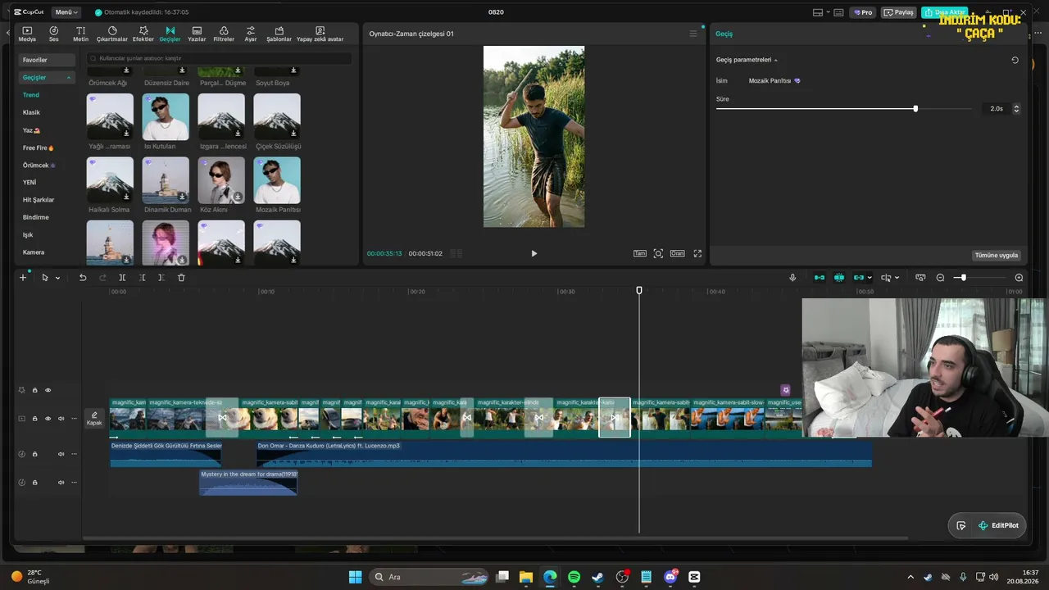This screenshot has height=590, width=1049.
Task: Open the Windows Start menu
Action: coord(355,577)
